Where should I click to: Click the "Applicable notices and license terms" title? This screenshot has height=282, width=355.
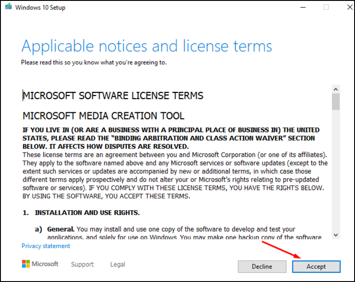click(x=147, y=46)
